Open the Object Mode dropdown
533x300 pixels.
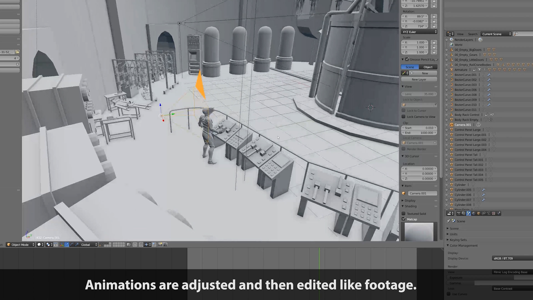click(21, 244)
